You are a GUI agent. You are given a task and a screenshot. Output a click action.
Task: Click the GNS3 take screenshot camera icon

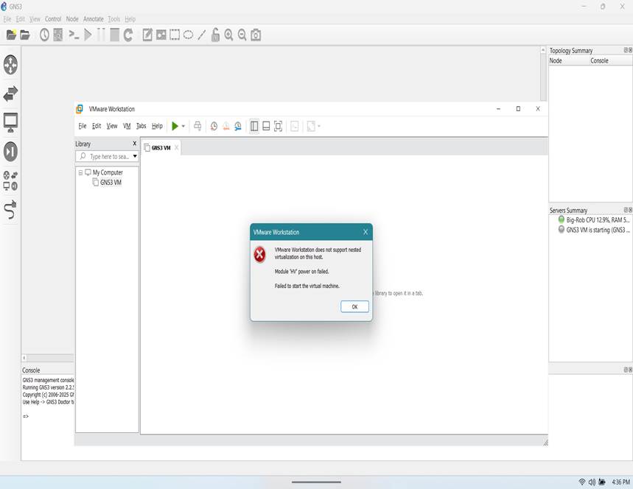[256, 35]
